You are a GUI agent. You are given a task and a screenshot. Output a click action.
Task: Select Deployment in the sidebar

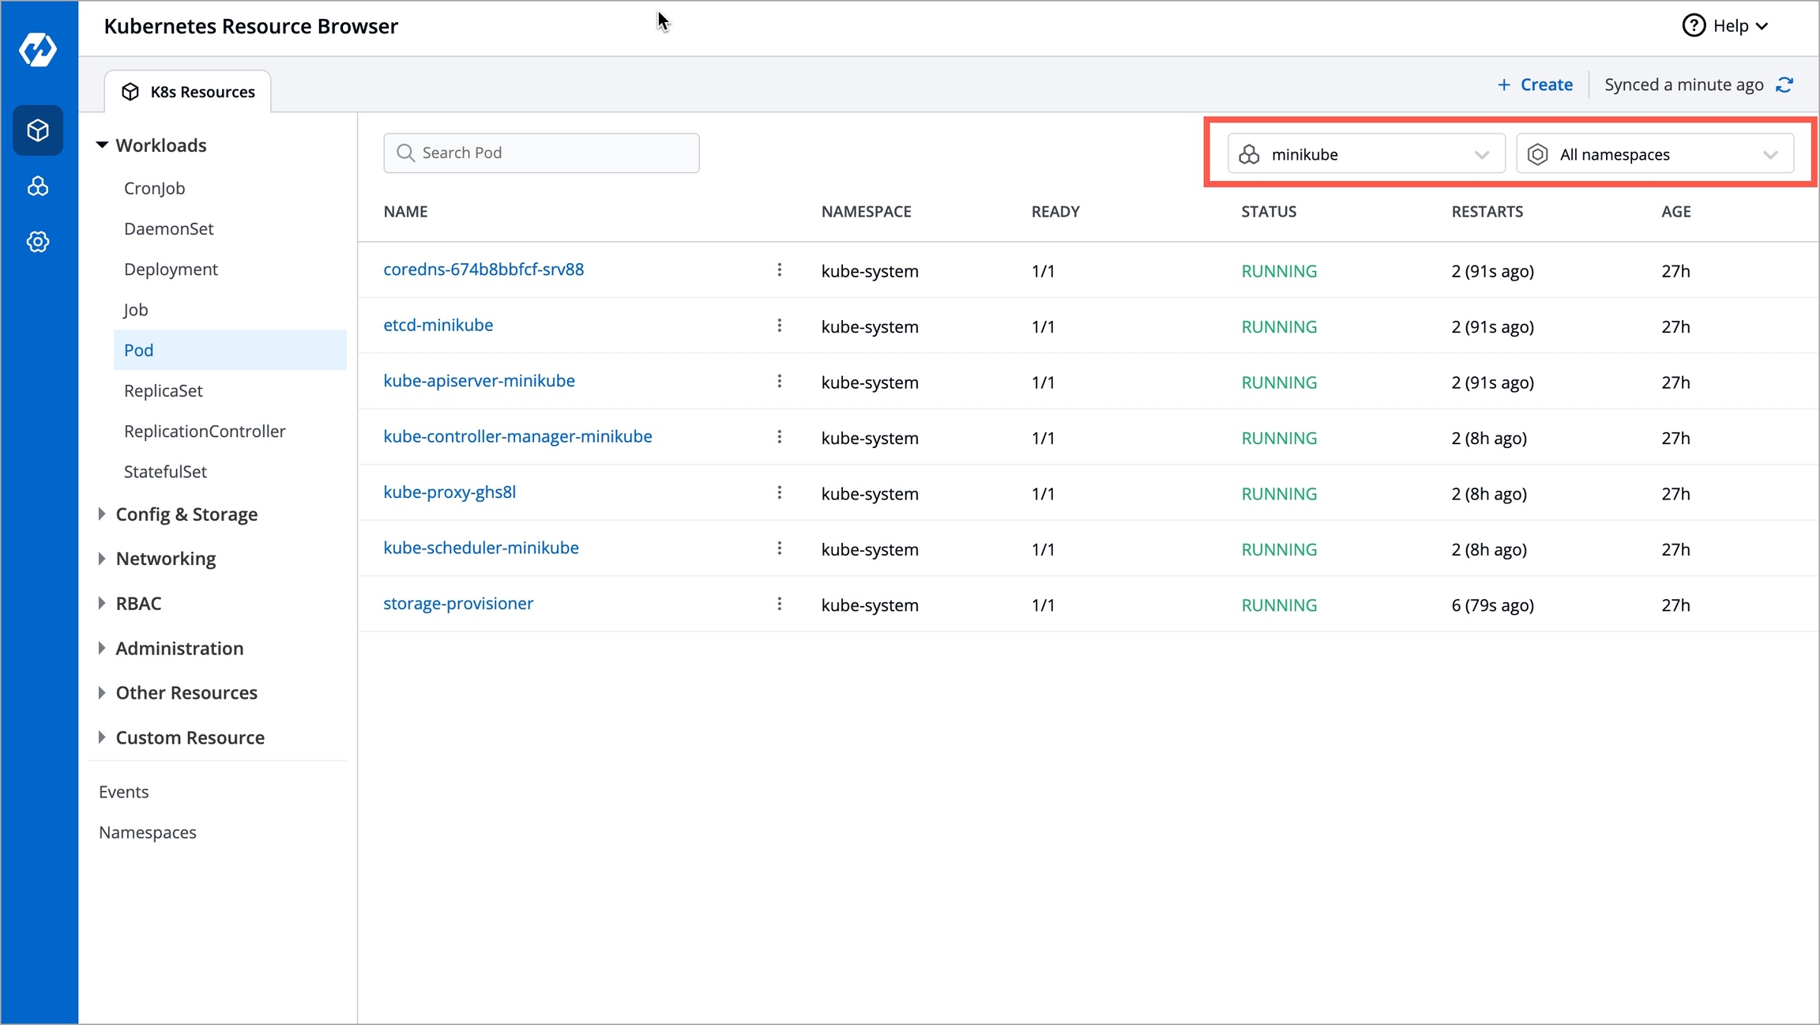171,269
